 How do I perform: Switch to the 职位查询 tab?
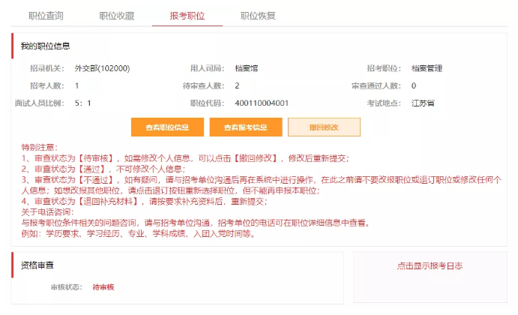[46, 15]
